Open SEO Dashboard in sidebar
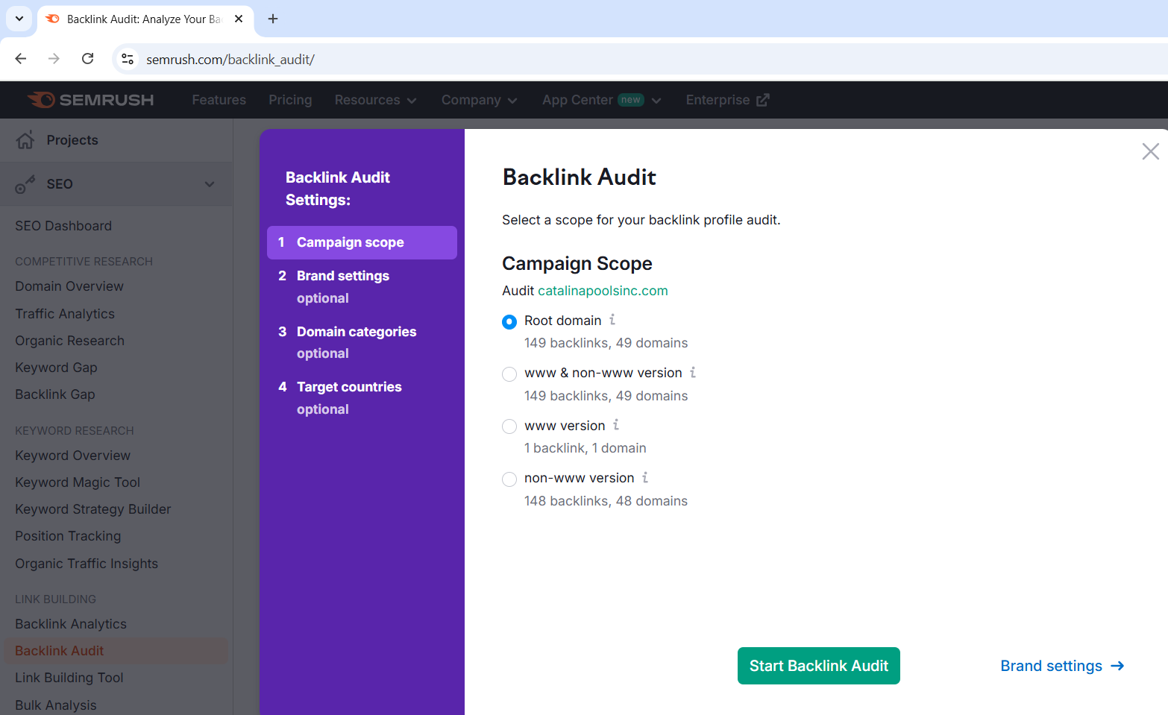This screenshot has height=715, width=1168. [63, 226]
